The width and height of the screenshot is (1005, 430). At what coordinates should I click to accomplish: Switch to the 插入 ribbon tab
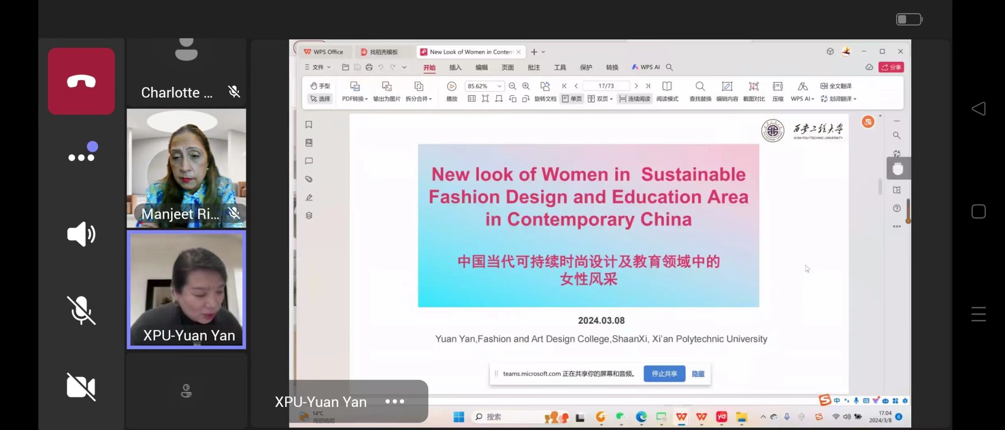pos(455,68)
